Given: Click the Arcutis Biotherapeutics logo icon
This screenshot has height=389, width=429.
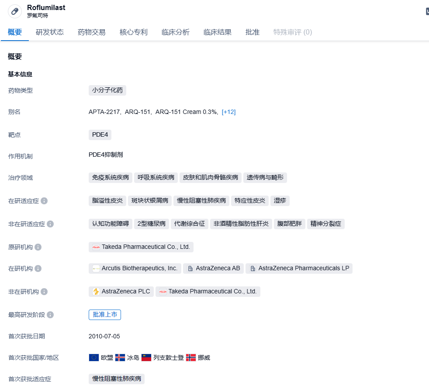Looking at the screenshot, I should point(96,269).
